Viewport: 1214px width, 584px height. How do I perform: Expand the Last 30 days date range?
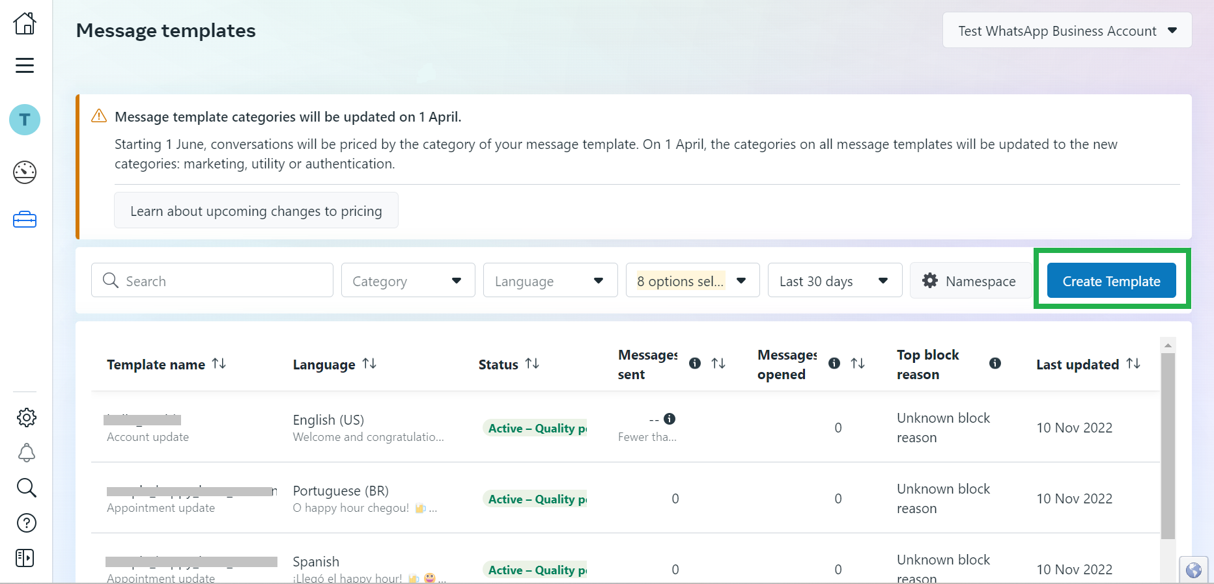click(834, 281)
